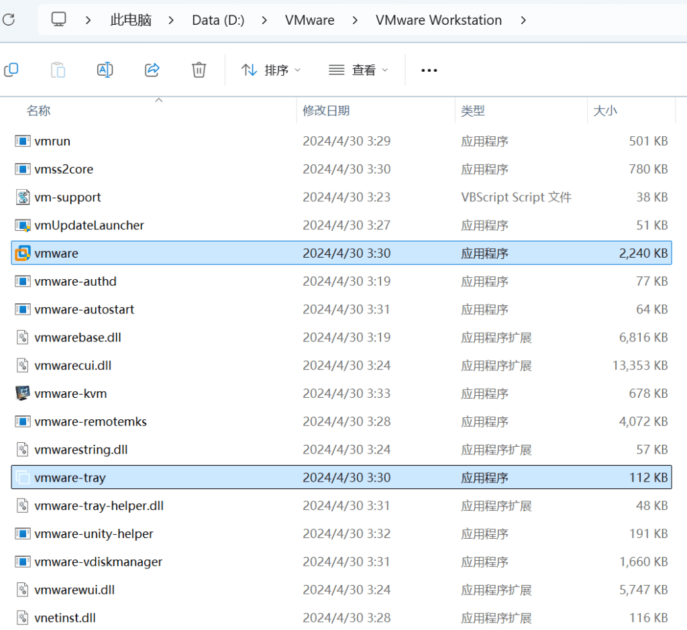Click the Share icon in toolbar
The image size is (687, 630).
(152, 70)
